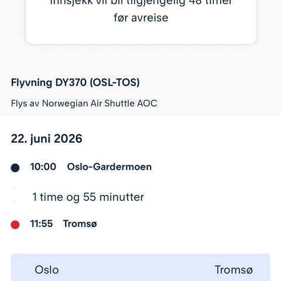Tap the grey flight header section

pyautogui.click(x=140, y=92)
